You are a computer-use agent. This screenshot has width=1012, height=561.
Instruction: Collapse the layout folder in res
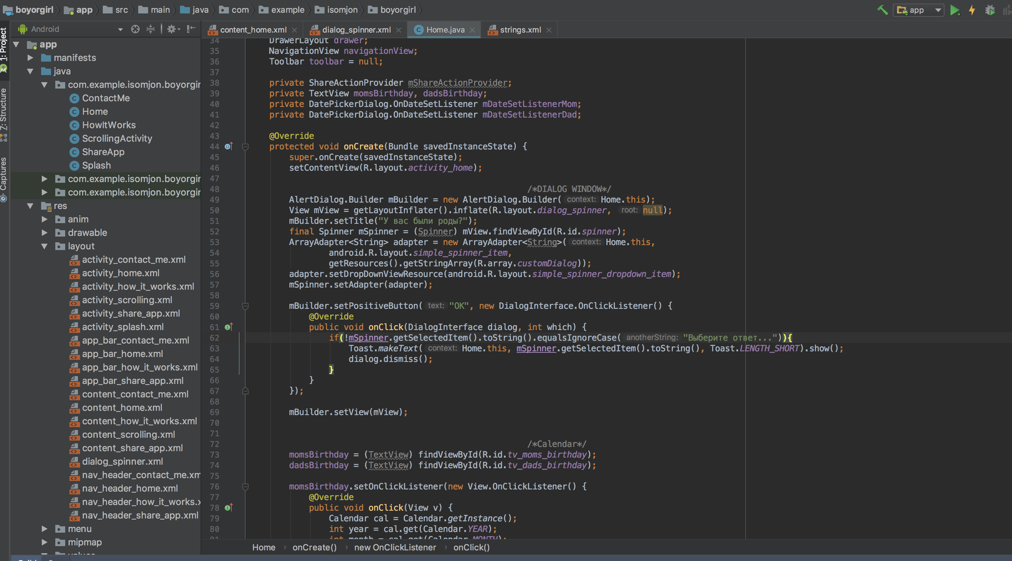coord(44,246)
